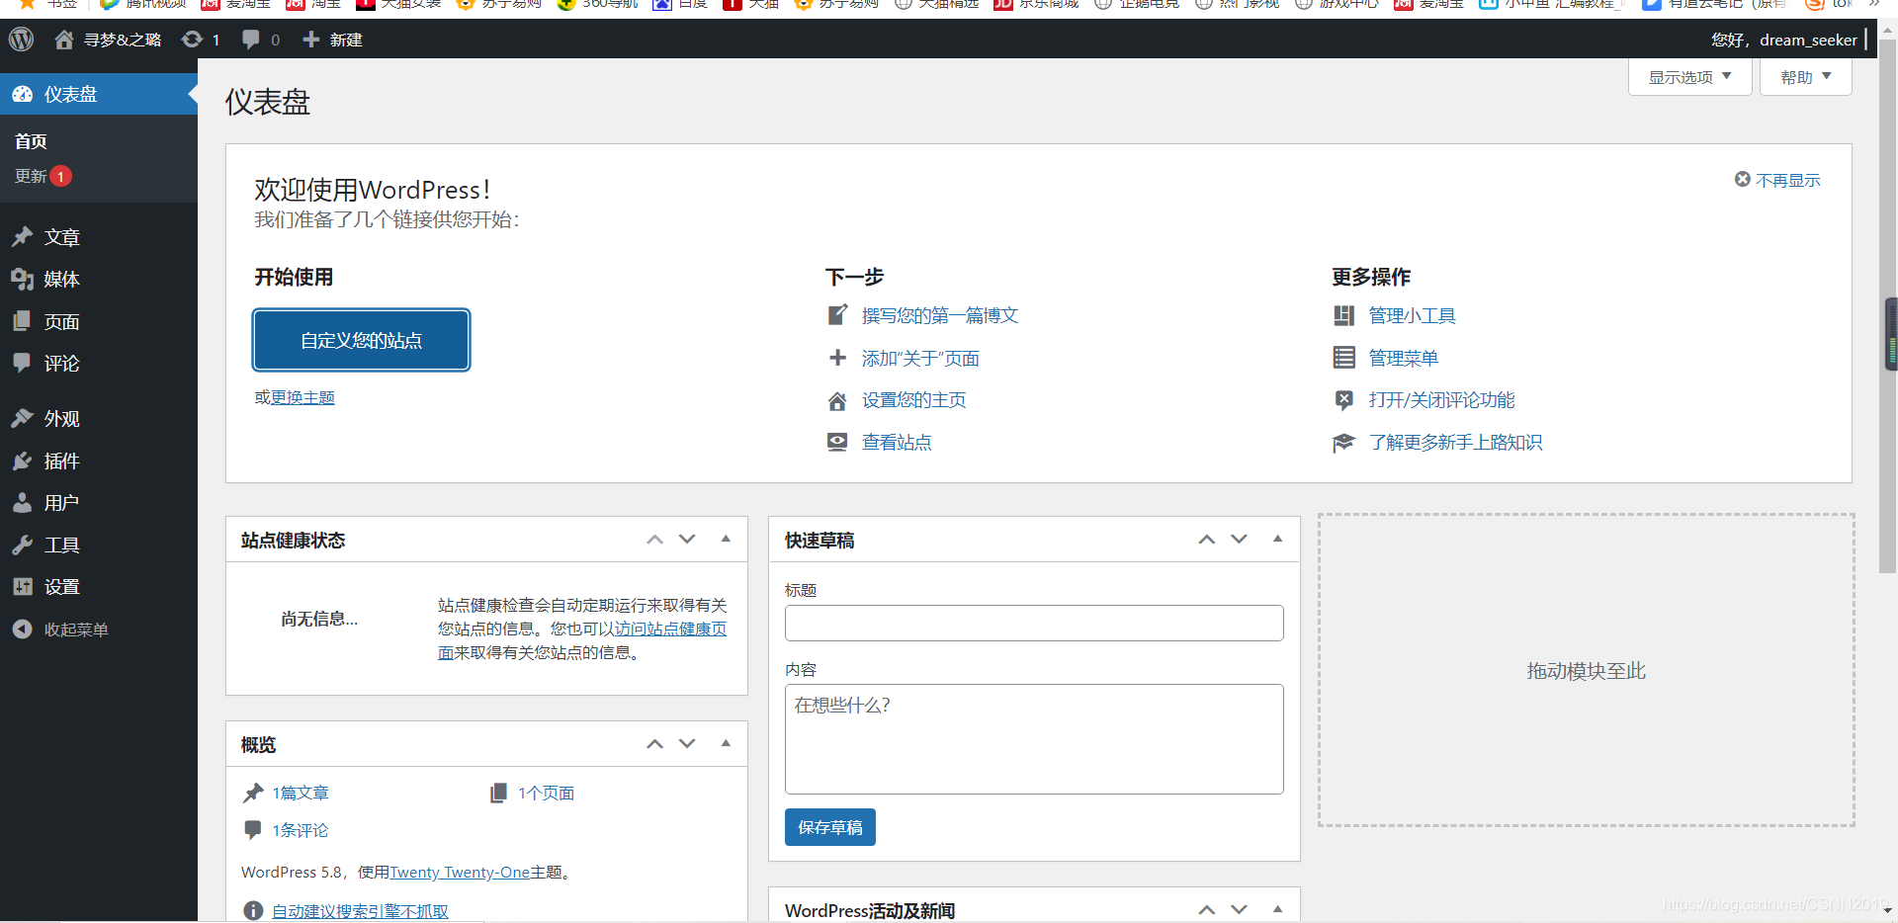
Task: Move 概览 panel up
Action: pos(654,744)
